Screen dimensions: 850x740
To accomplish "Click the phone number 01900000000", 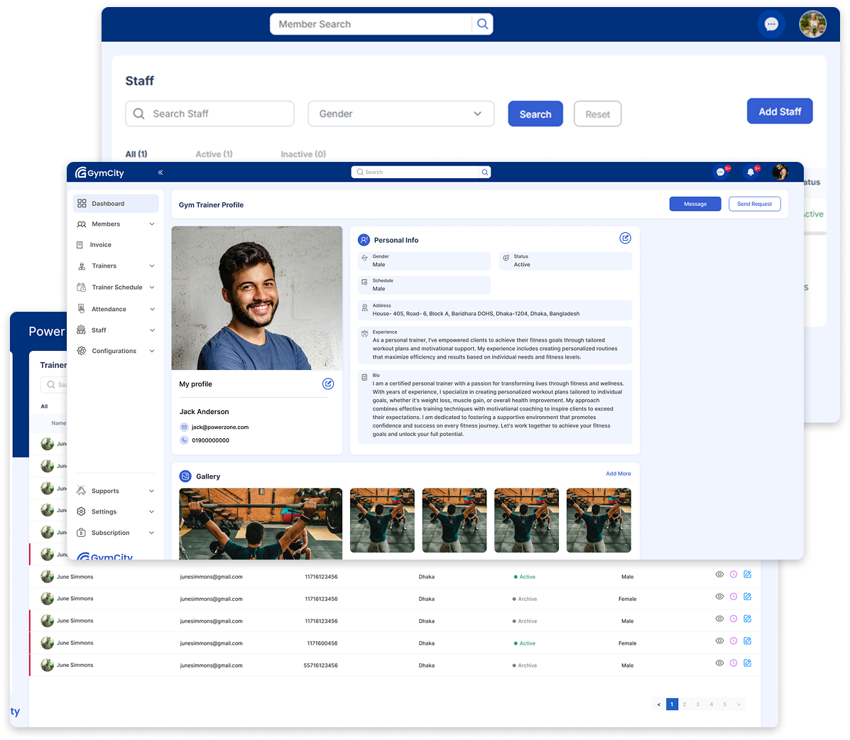I will click(x=210, y=440).
